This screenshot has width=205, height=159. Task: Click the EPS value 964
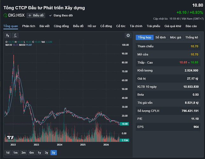pos(196,127)
